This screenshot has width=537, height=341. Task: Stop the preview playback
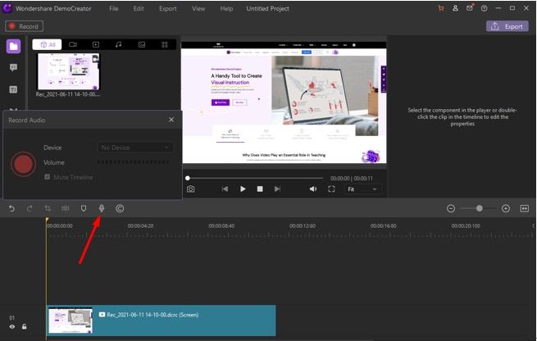tap(260, 189)
